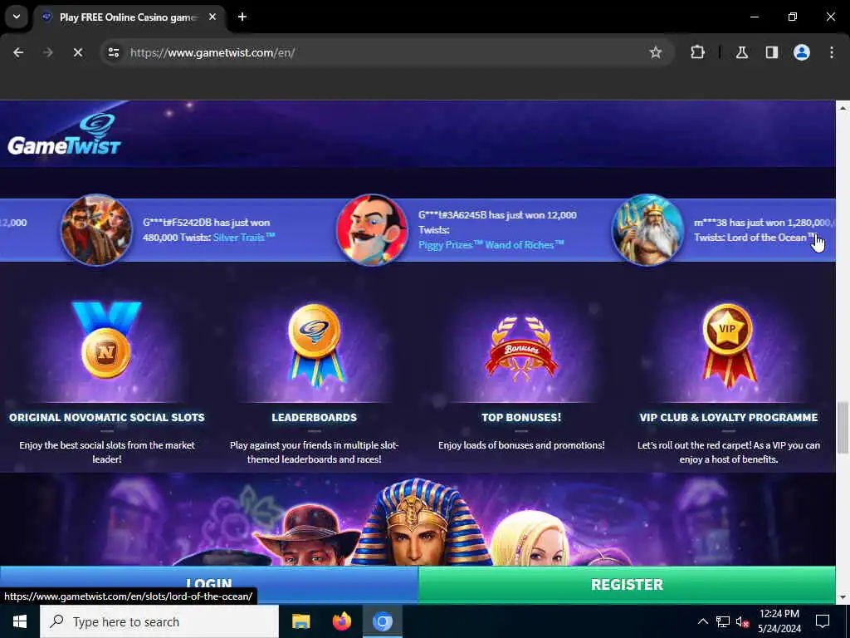This screenshot has height=638, width=850.
Task: Open Chrome Labs flask icon
Action: (x=742, y=52)
